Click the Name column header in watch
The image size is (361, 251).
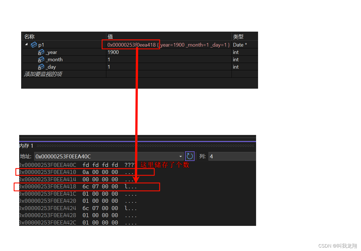[64, 36]
